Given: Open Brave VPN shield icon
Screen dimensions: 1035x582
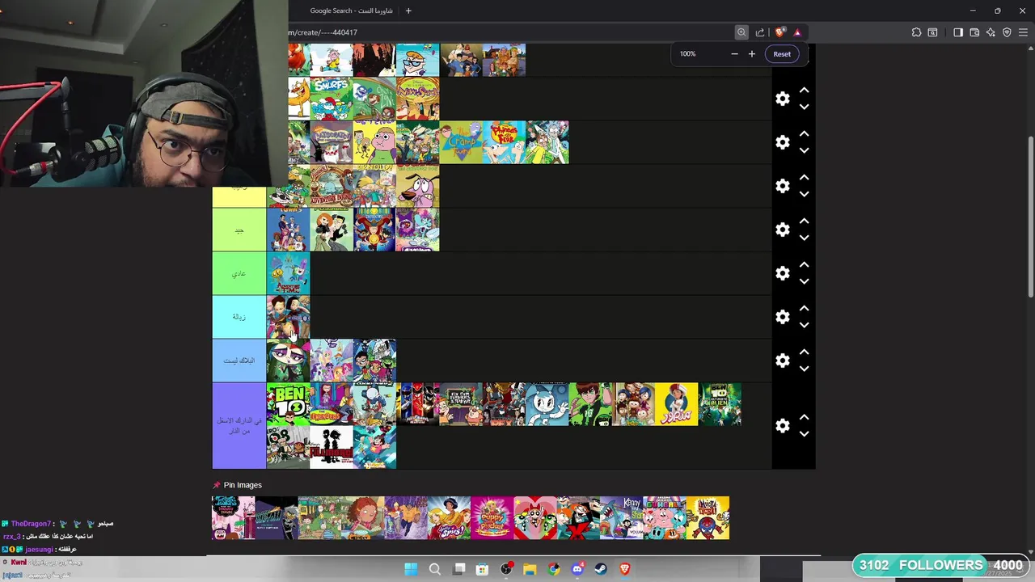Looking at the screenshot, I should coord(1007,32).
